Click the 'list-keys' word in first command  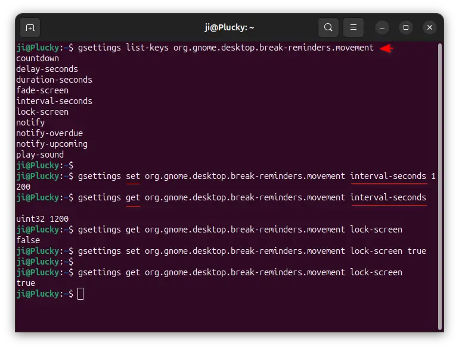147,48
